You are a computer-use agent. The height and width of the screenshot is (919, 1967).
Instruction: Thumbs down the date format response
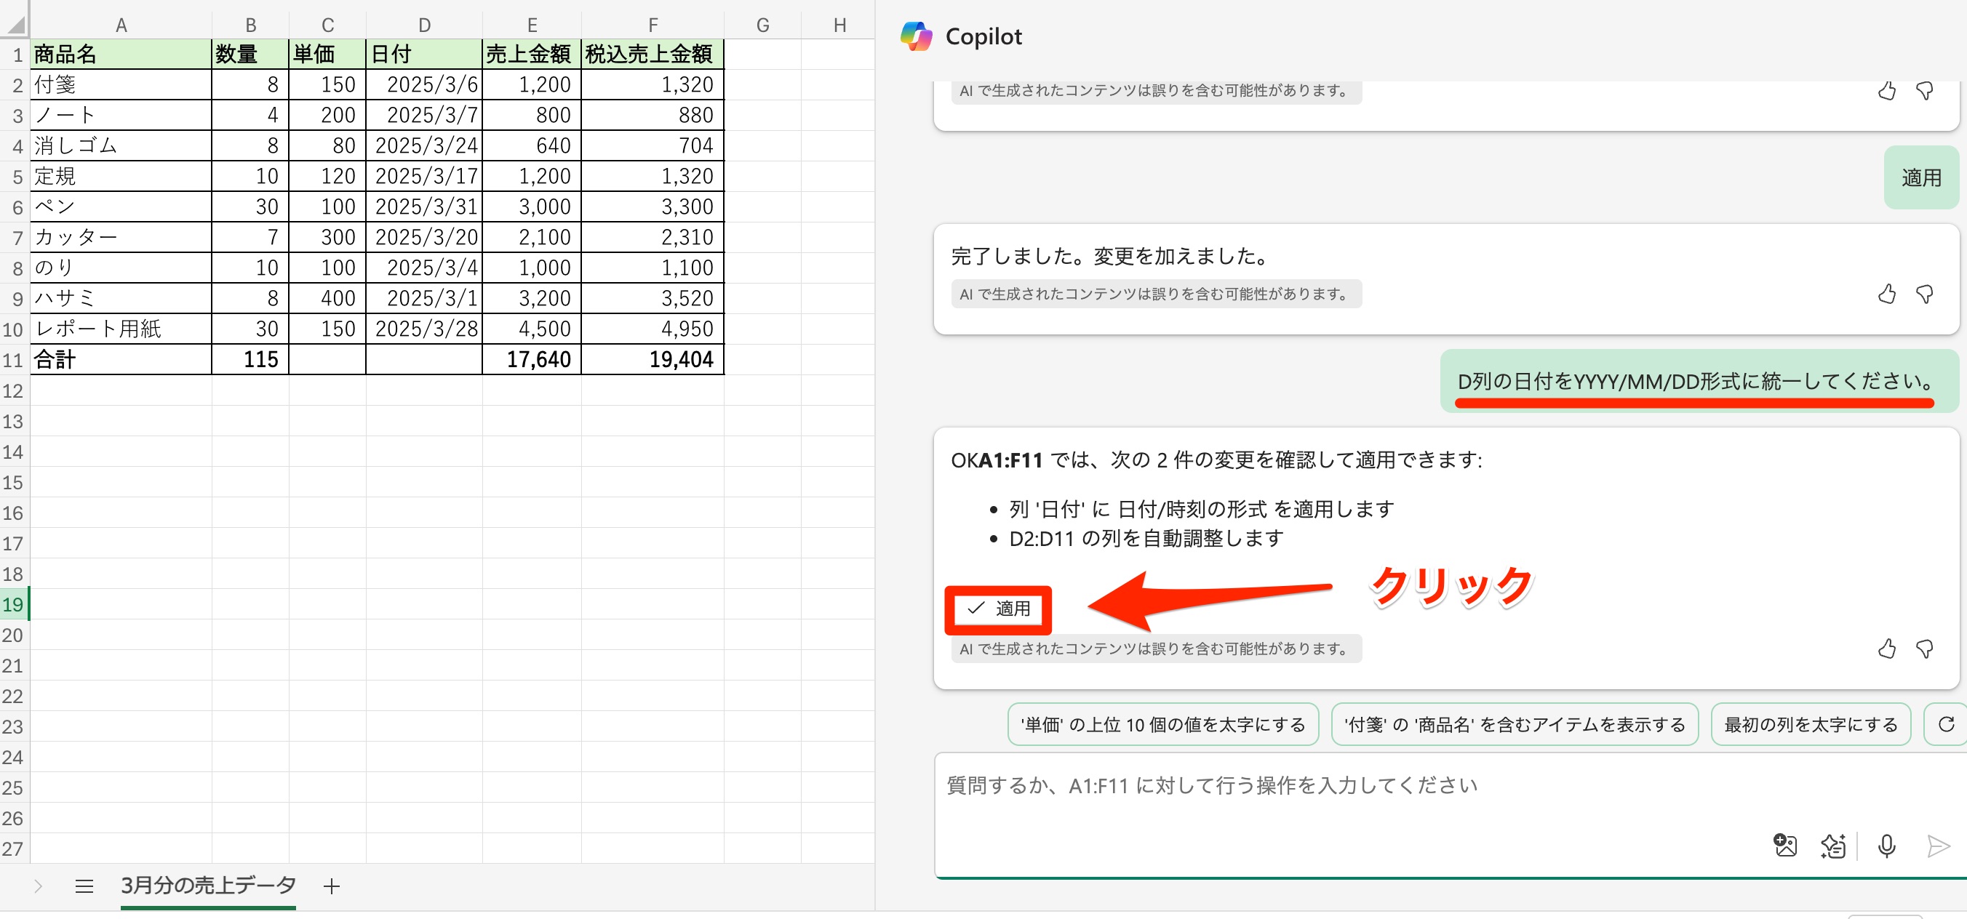1924,649
